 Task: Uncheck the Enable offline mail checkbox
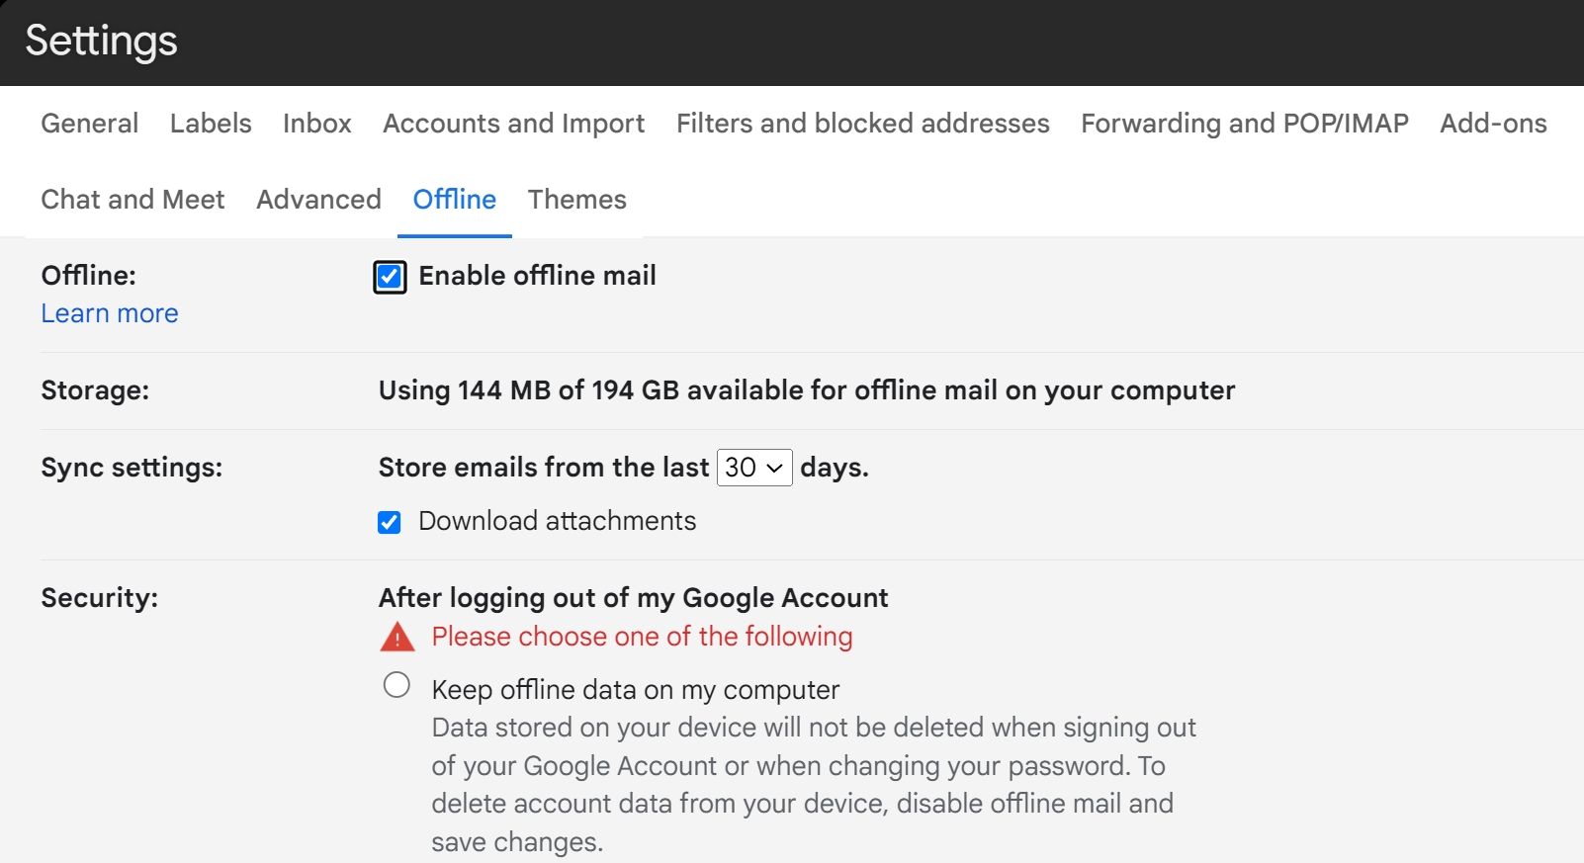[x=389, y=277]
